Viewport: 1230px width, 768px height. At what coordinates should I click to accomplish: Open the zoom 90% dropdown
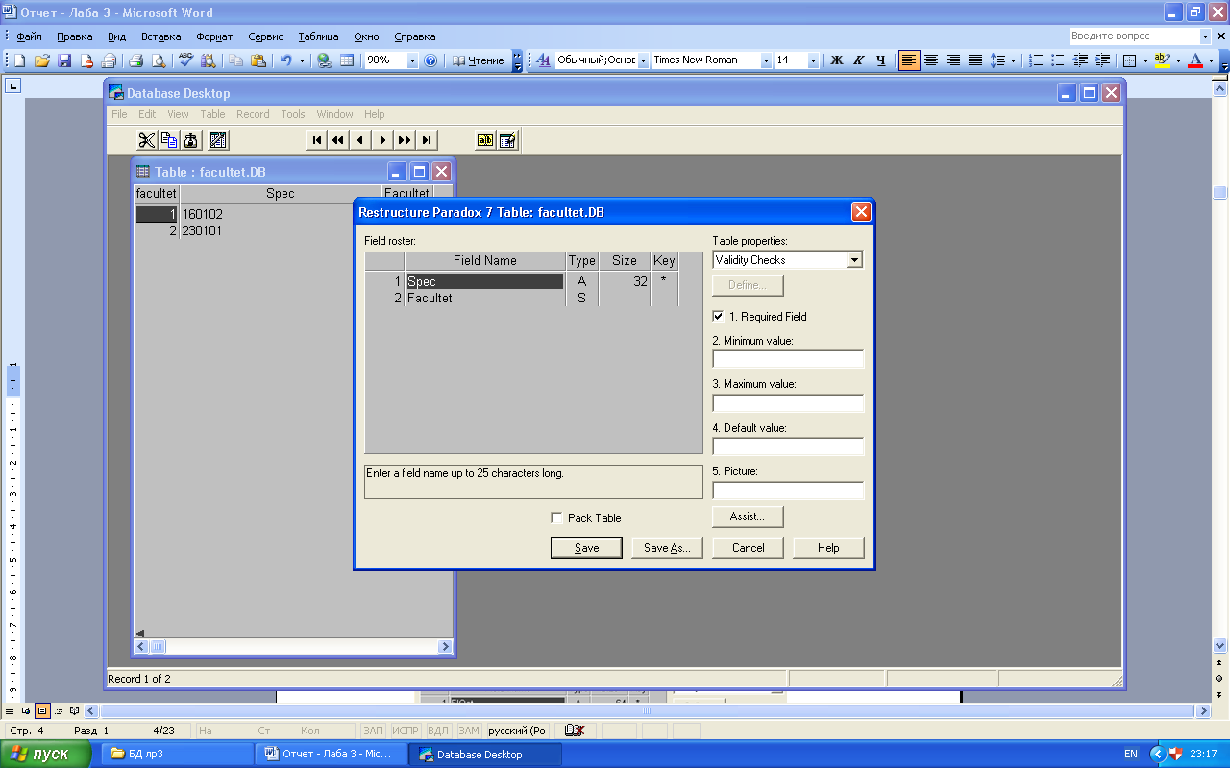pyautogui.click(x=412, y=60)
